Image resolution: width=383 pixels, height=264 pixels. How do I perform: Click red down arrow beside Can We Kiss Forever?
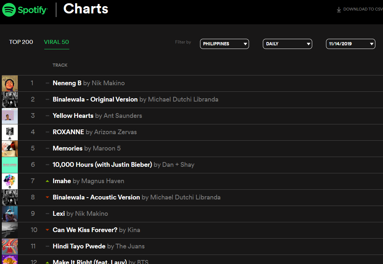(48, 230)
